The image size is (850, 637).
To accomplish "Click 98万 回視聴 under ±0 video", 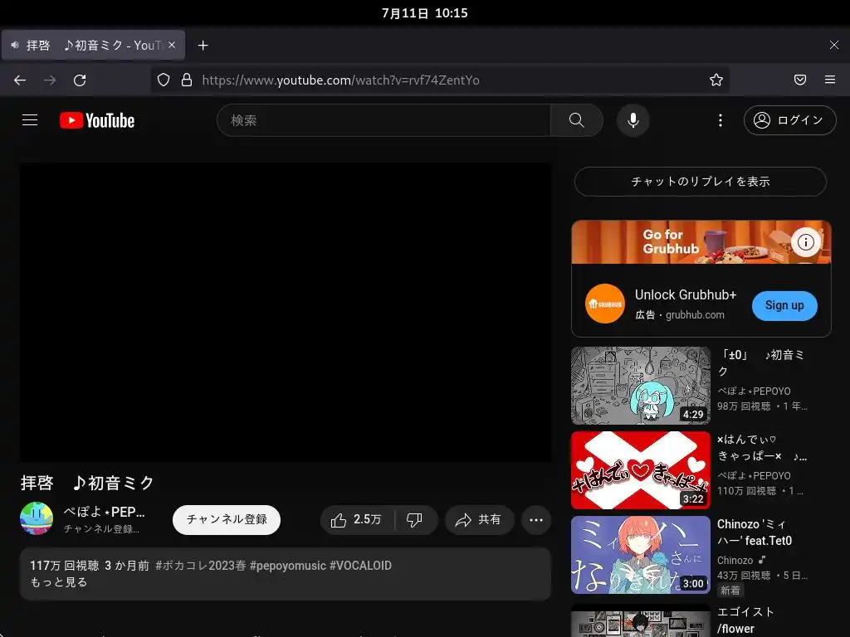I will (744, 406).
